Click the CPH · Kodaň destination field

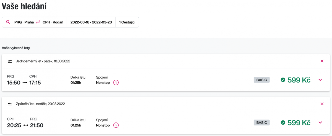(x=53, y=22)
